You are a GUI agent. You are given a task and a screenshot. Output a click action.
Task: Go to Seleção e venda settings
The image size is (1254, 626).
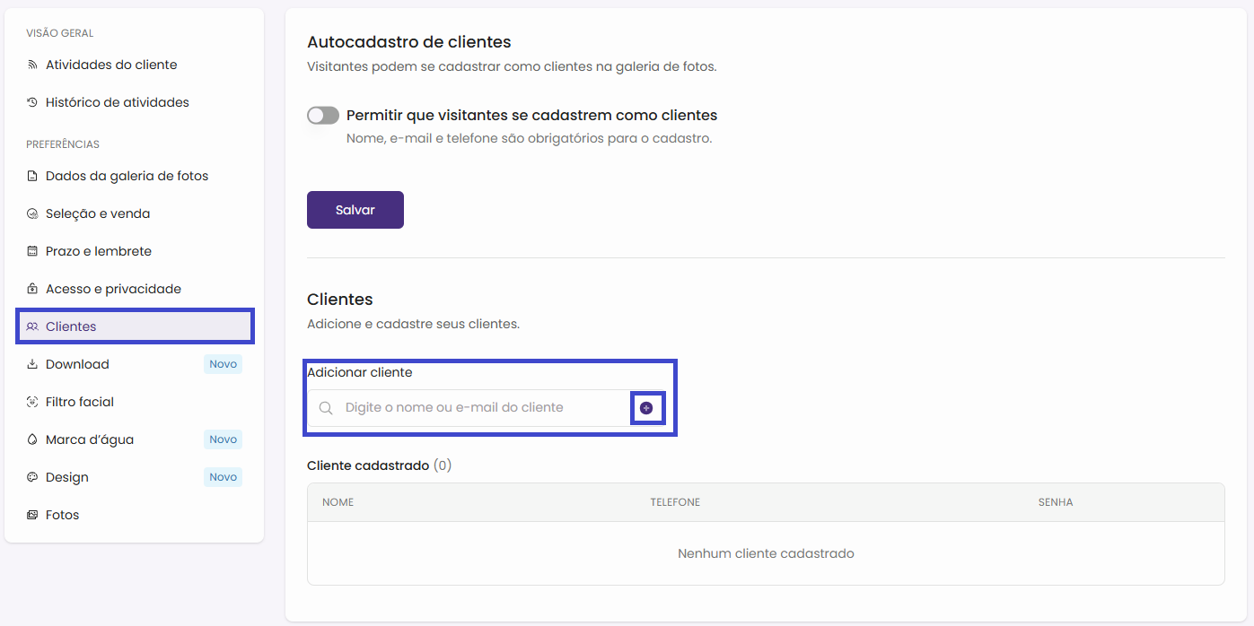(x=98, y=213)
